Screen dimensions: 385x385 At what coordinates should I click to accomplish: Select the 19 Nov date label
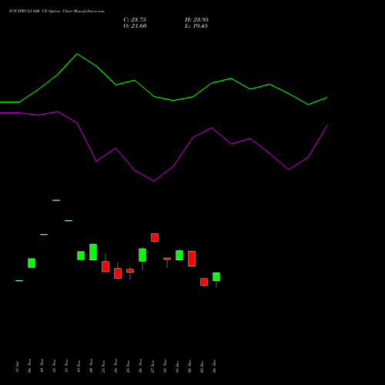[x=79, y=367]
